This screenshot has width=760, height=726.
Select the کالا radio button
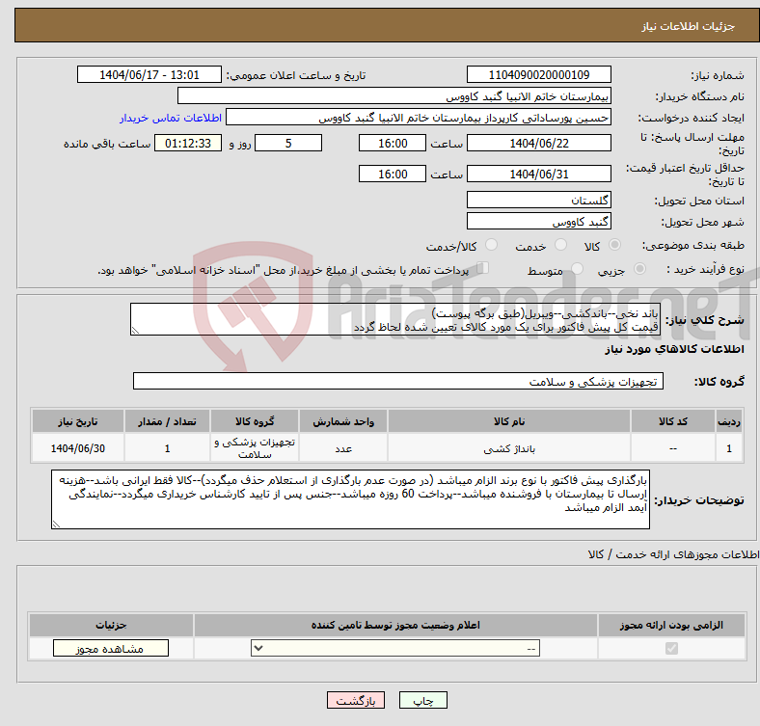click(615, 246)
